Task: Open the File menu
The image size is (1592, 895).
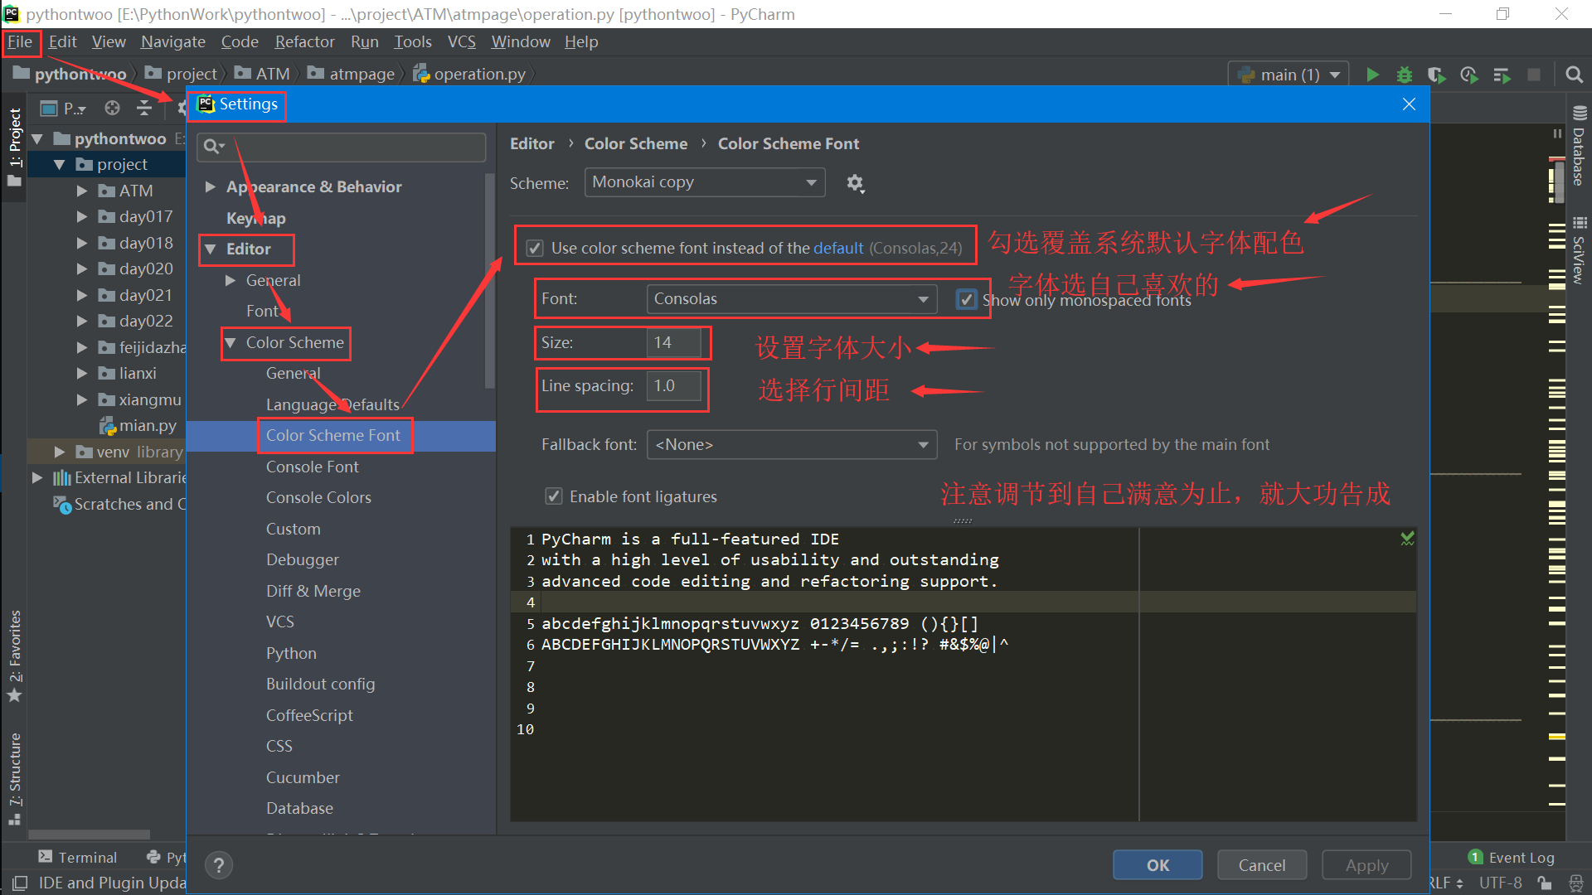Action: coord(20,41)
